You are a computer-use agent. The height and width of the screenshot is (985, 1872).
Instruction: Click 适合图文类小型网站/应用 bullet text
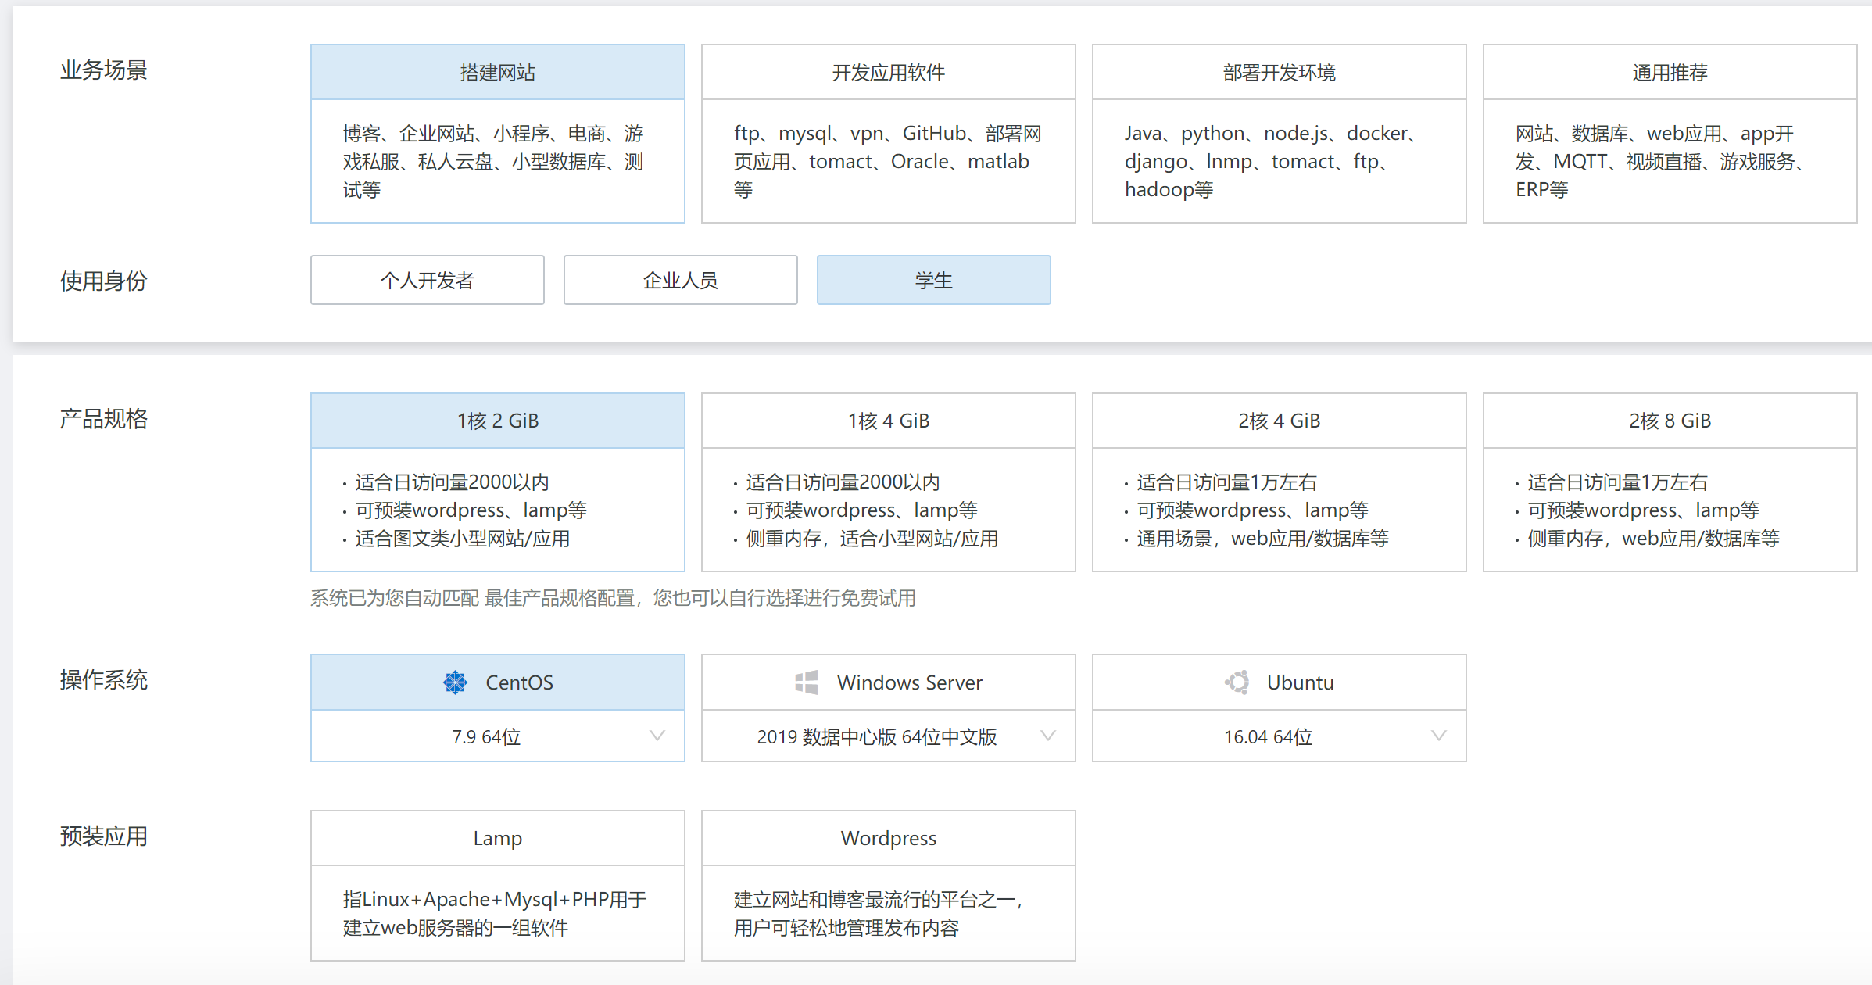click(462, 539)
